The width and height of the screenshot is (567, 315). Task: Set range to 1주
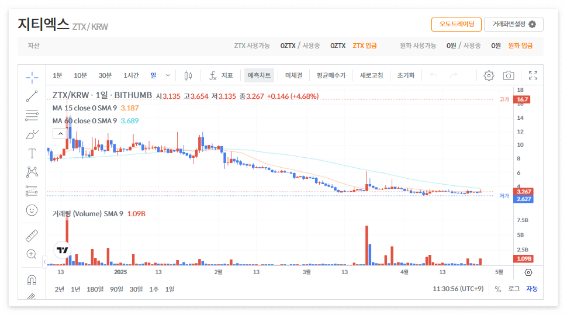154,289
